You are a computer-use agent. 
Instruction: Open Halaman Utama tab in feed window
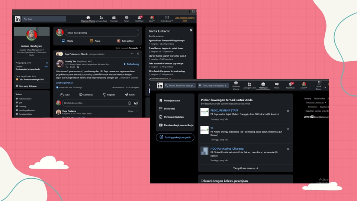[x=88, y=19]
